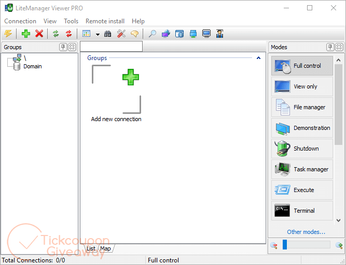Select View only mode
This screenshot has width=346, height=265.
[302, 86]
